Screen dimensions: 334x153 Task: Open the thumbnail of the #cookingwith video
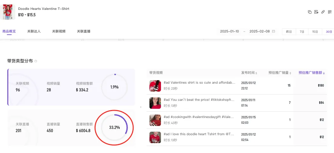155,120
